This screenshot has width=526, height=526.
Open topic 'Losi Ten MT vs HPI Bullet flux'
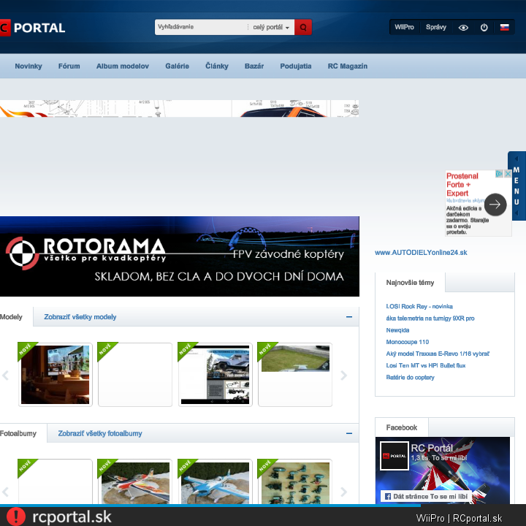point(426,365)
